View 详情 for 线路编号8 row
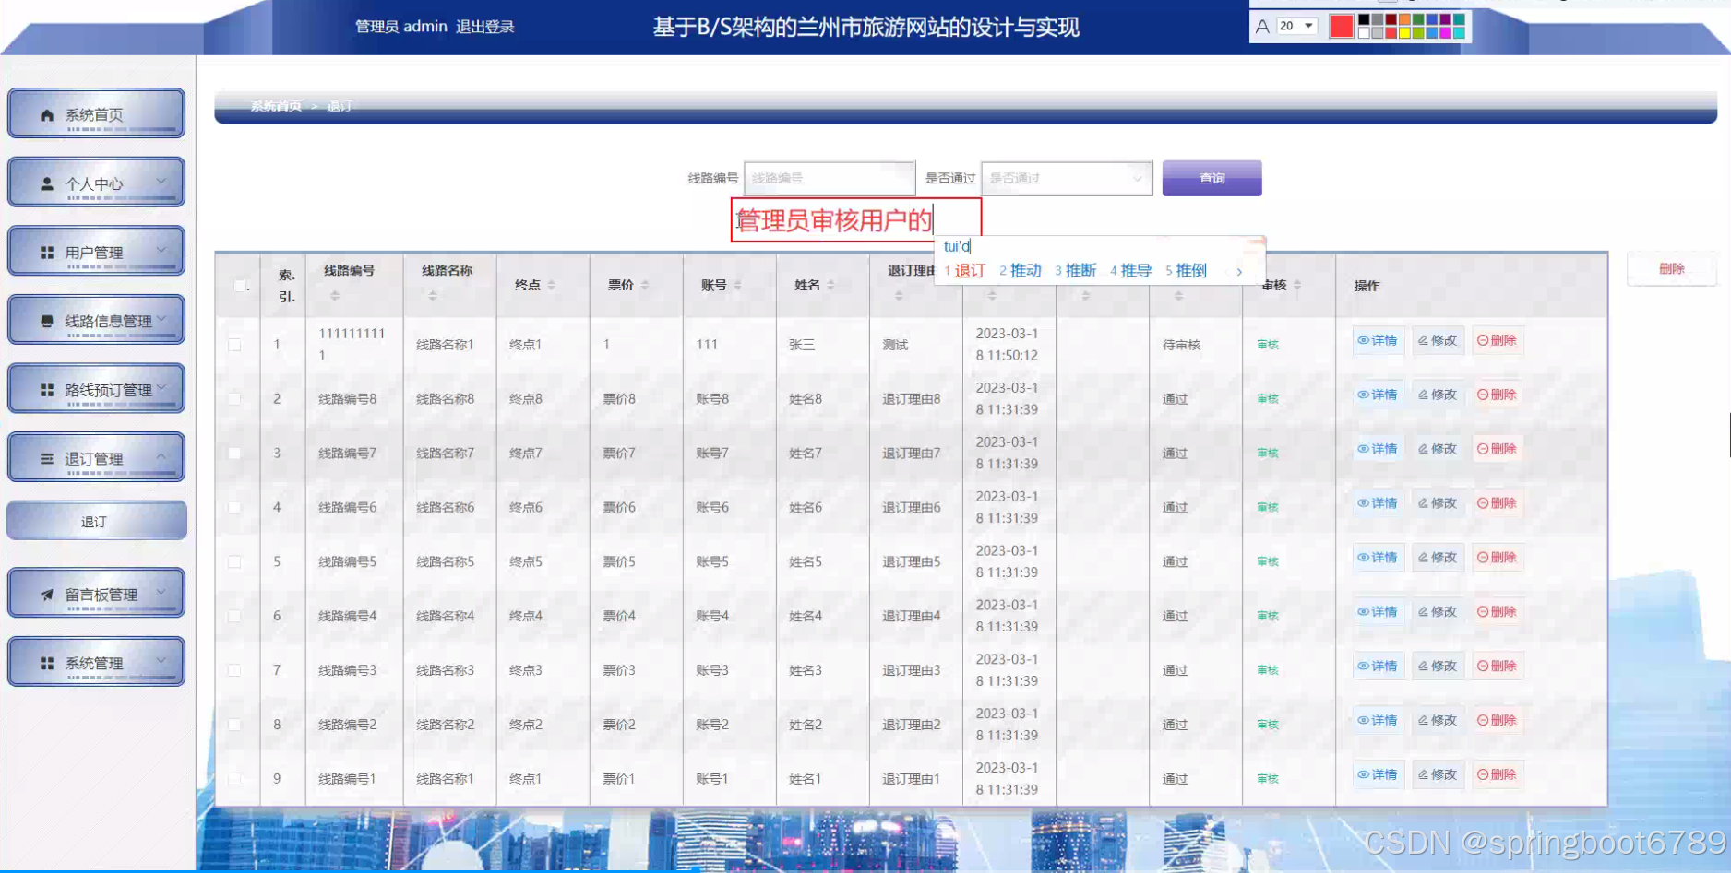 1378,395
